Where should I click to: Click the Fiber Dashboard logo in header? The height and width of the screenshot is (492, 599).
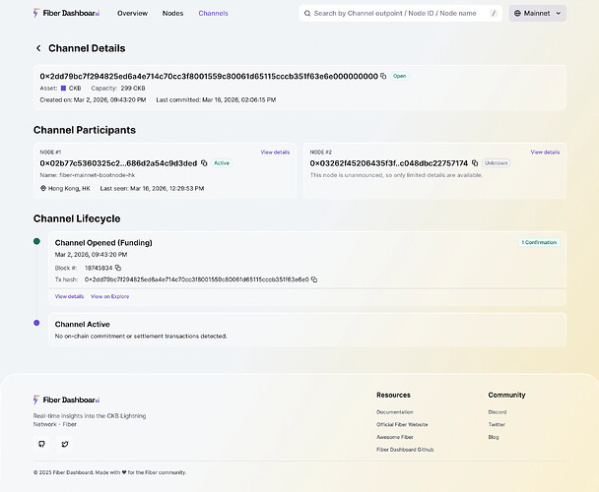point(66,14)
